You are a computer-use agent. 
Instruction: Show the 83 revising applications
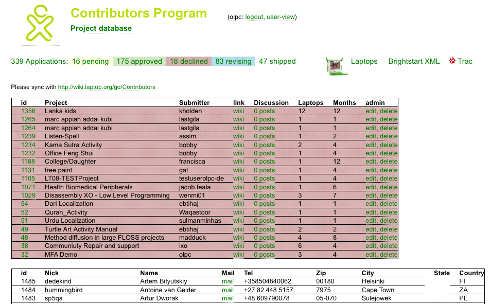pos(233,61)
